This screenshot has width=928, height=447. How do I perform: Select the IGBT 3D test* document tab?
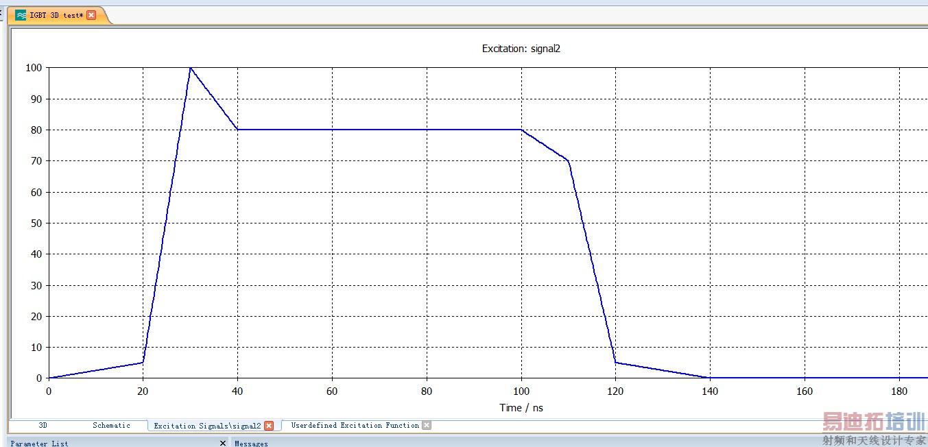58,15
